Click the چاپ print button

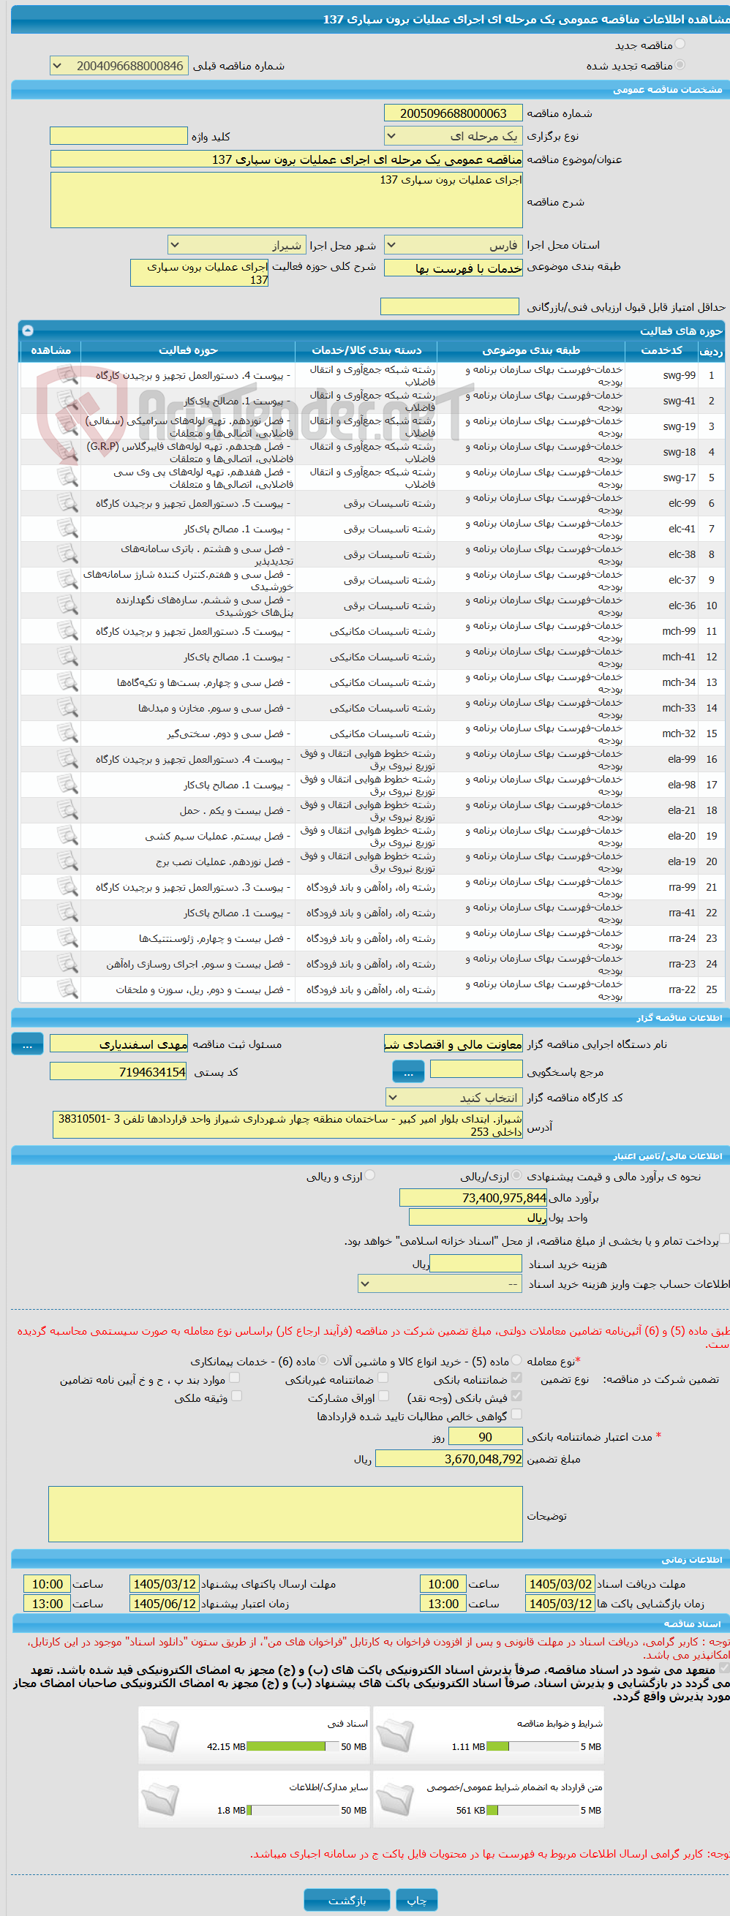417,1900
